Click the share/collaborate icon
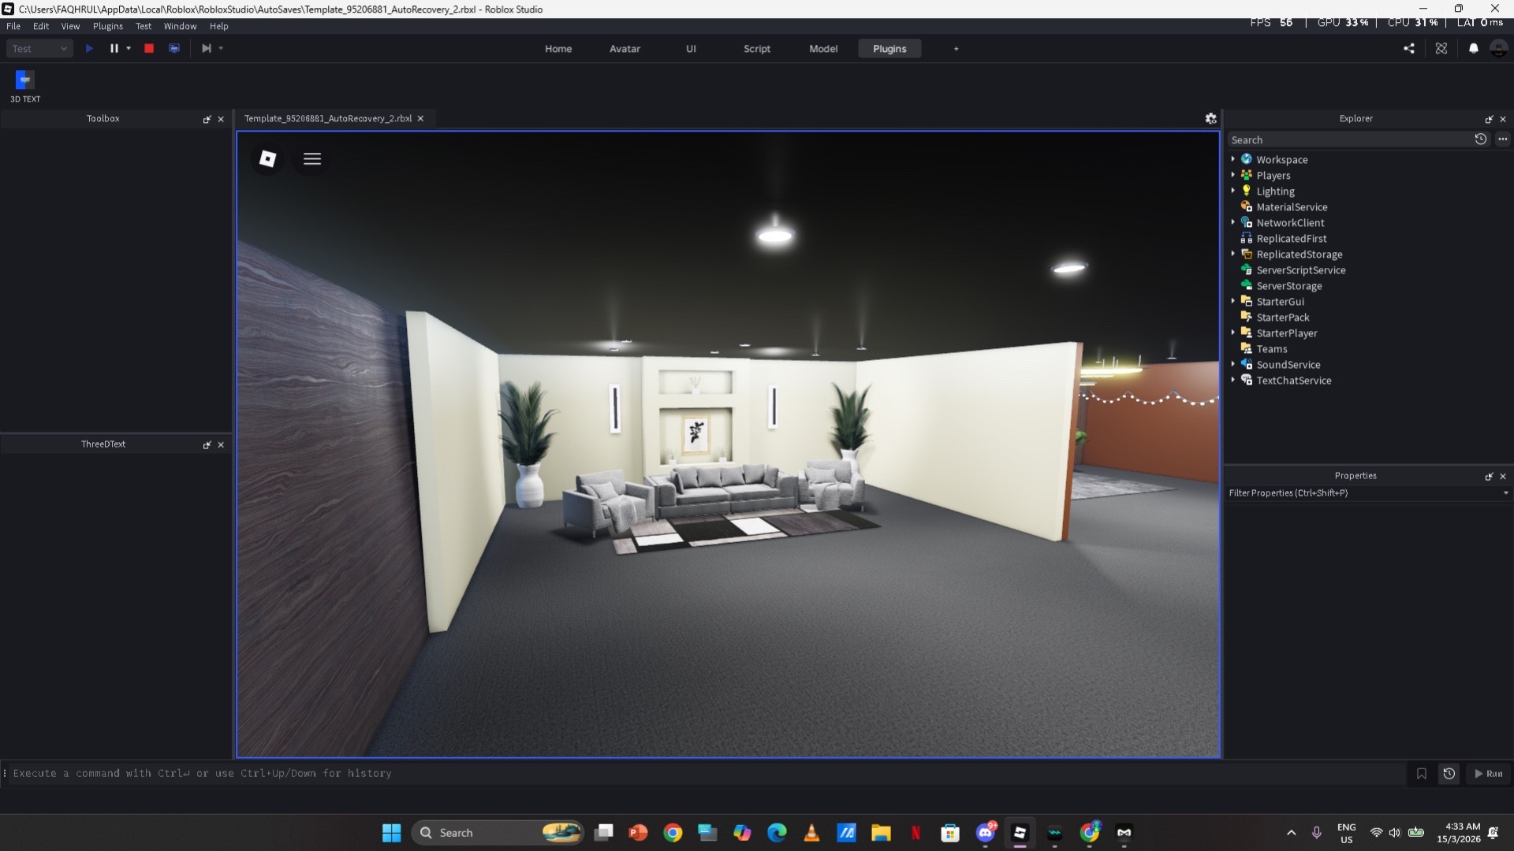 click(1409, 48)
